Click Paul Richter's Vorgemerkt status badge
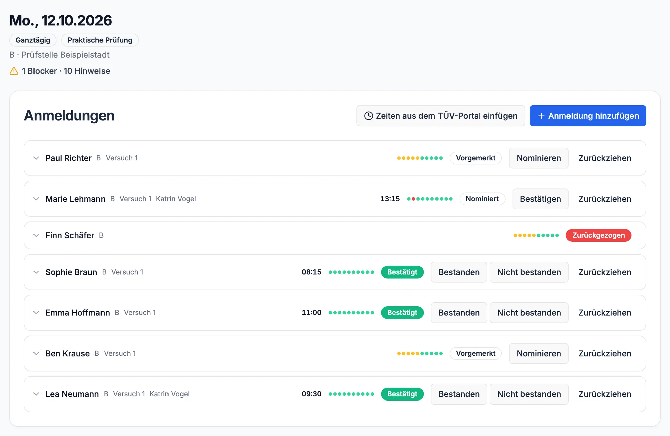Screen dimensions: 670x436 point(475,158)
